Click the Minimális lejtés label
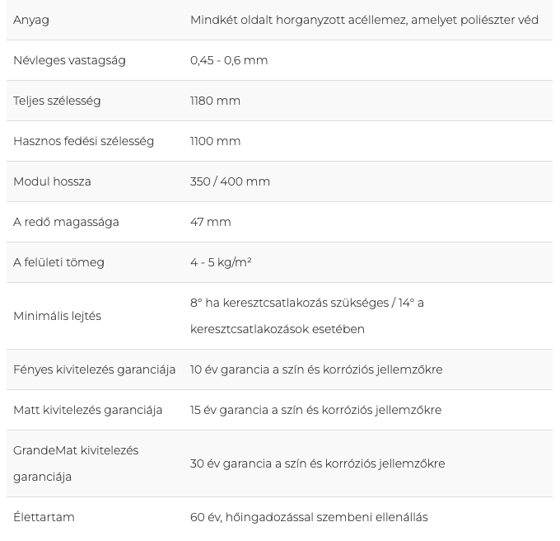The height and width of the screenshot is (541, 560). pos(57,316)
